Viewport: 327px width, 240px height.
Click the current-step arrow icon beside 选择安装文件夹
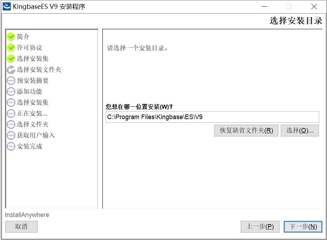tap(11, 70)
